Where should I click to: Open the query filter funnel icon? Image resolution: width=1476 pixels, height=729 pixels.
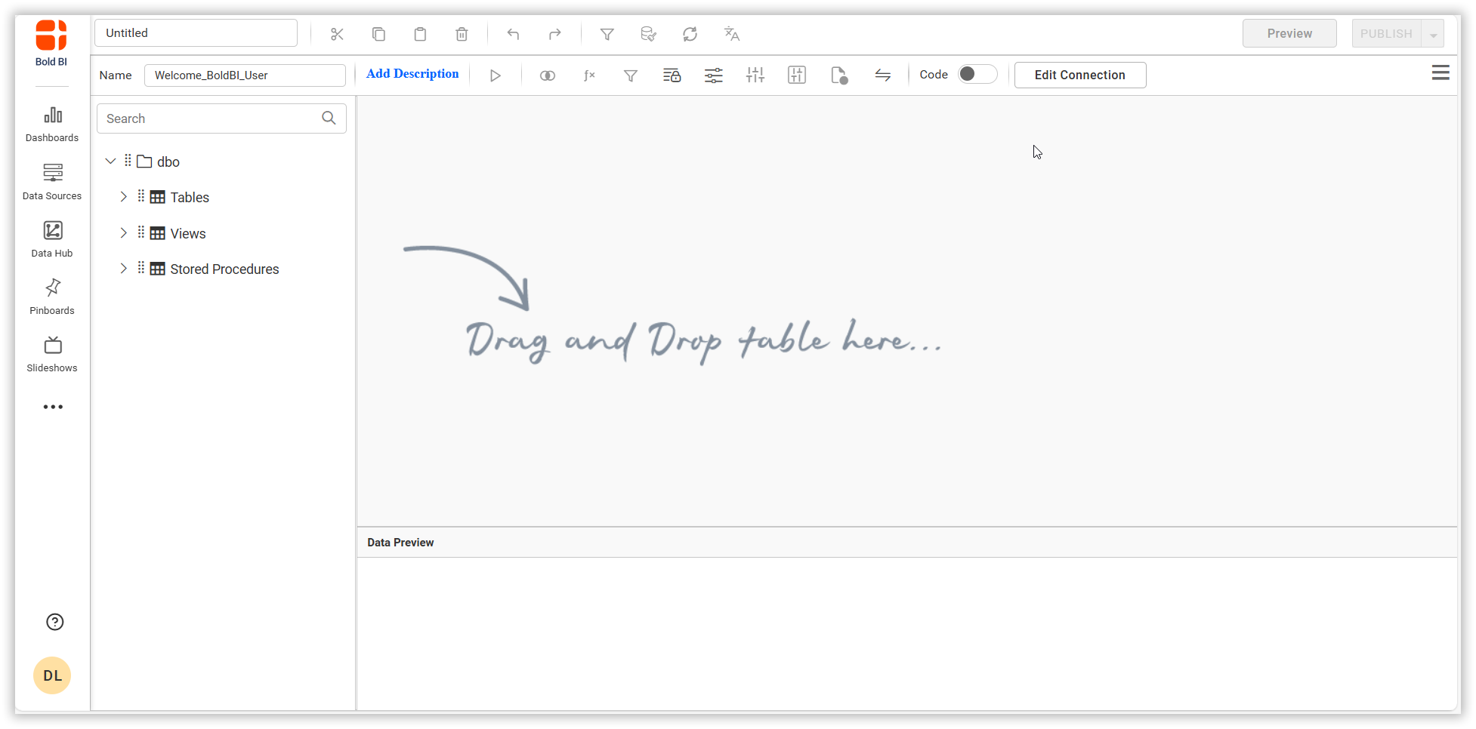click(631, 75)
